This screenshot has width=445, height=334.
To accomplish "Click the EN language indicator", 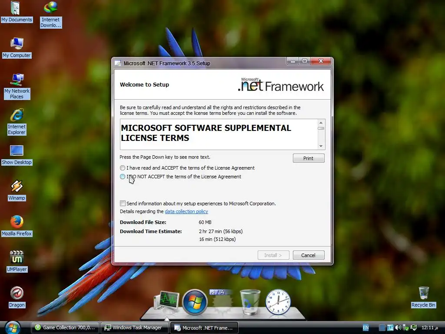I will (365, 327).
